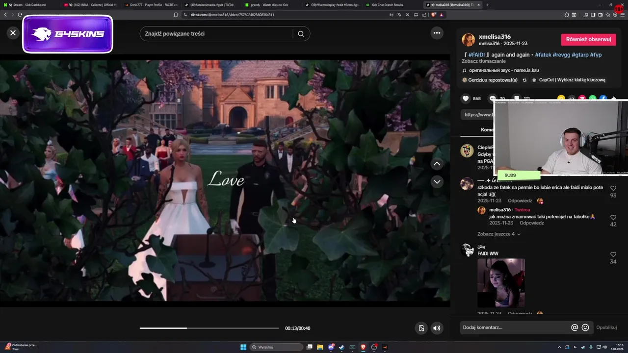
Task: Open the clock showing 15:13
Action: point(617,347)
